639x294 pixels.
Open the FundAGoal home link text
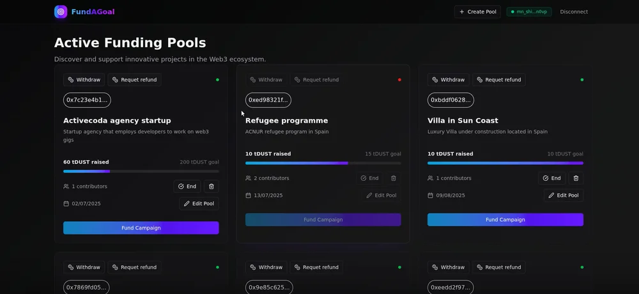click(x=93, y=12)
